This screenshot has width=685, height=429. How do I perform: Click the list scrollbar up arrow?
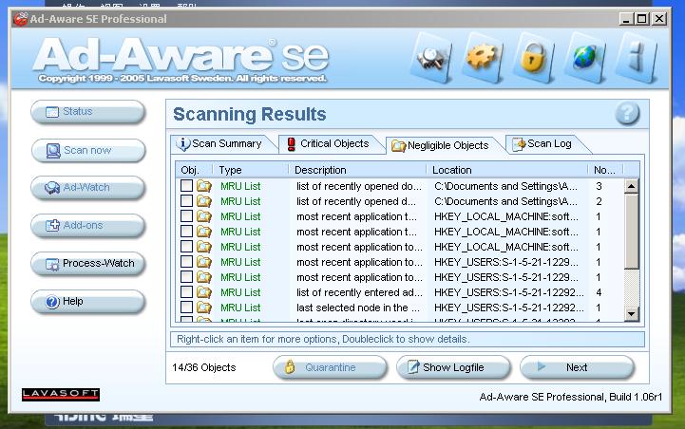[x=631, y=186]
